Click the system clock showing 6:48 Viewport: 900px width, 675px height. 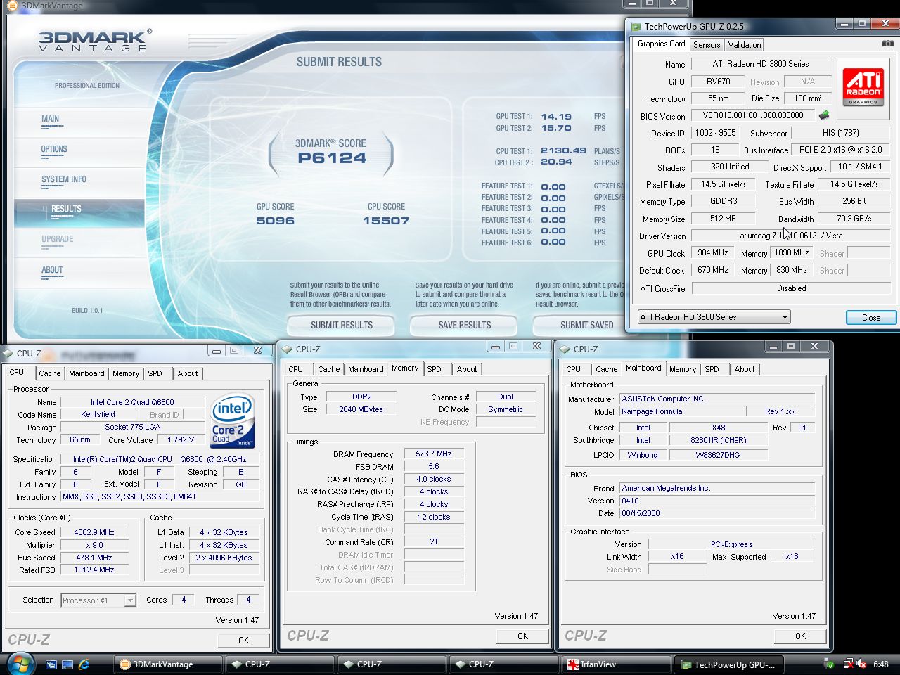[880, 664]
